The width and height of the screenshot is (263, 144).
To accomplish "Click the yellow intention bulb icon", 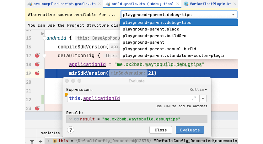I will [66, 95].
